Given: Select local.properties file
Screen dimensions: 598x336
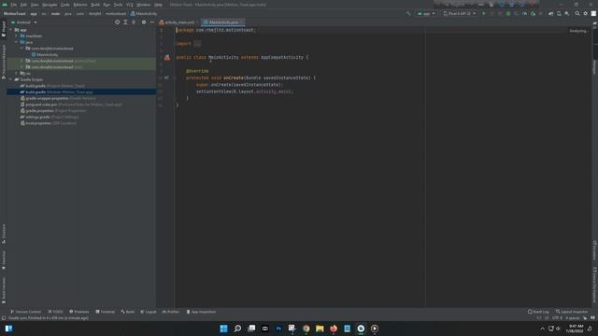Looking at the screenshot, I should click(48, 123).
